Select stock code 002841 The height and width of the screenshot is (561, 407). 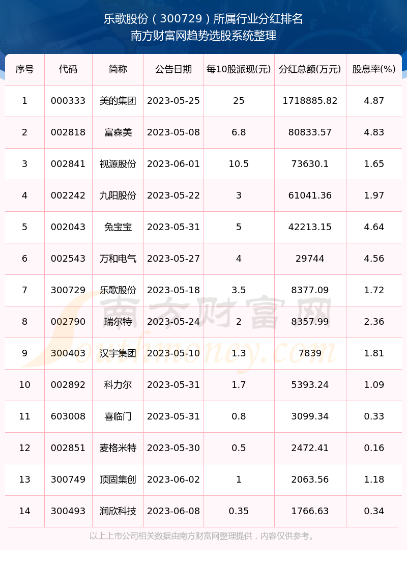coord(68,164)
